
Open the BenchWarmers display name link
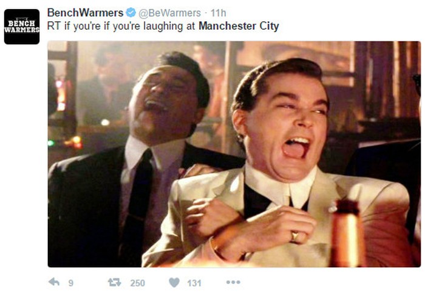[85, 13]
